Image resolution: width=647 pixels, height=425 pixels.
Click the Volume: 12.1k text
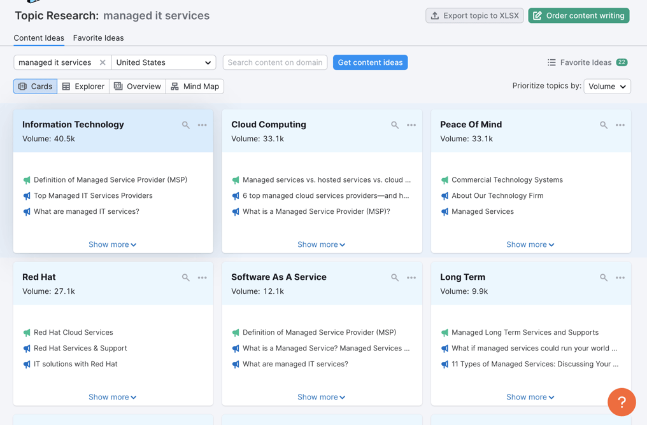(257, 291)
